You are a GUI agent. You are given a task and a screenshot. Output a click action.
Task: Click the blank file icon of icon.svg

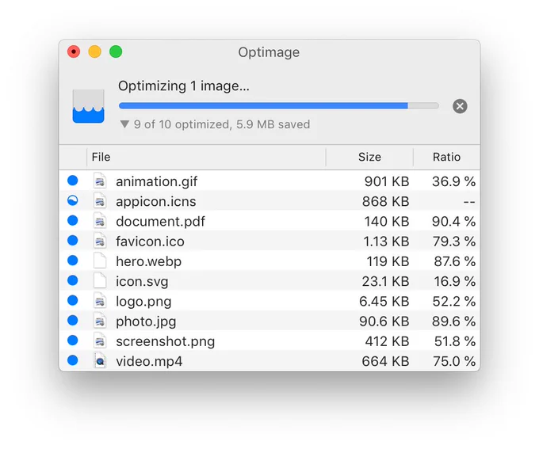click(100, 281)
